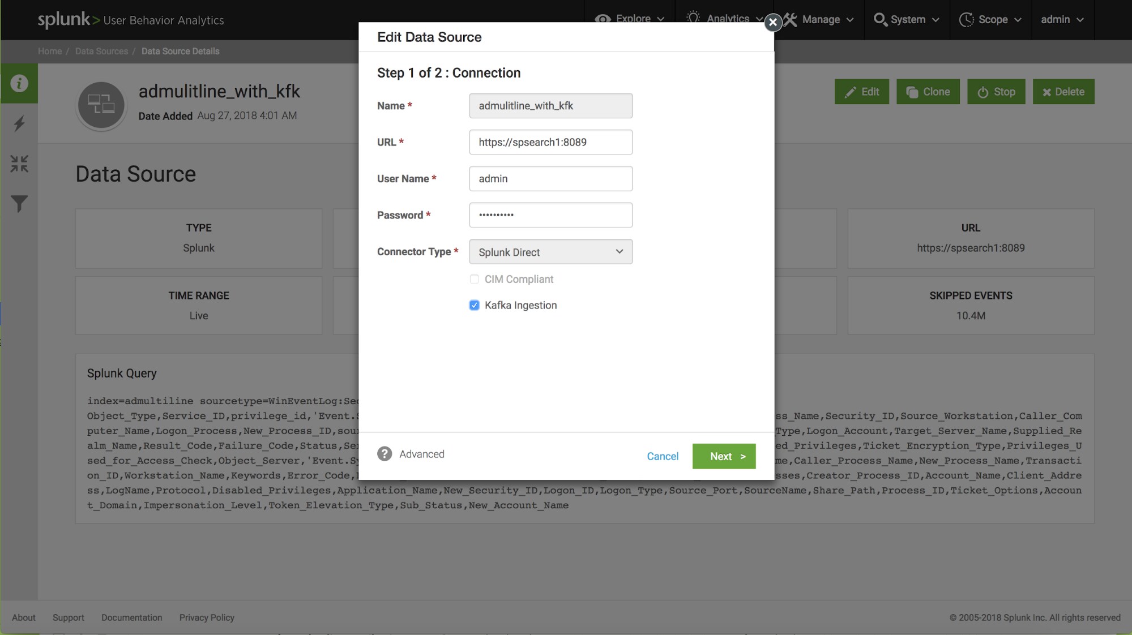The image size is (1132, 635).
Task: Click the URL input field
Action: click(x=550, y=142)
